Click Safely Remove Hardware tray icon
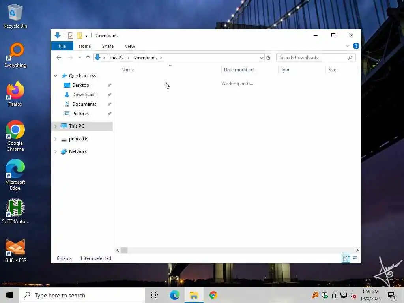The height and width of the screenshot is (303, 404). pyautogui.click(x=334, y=295)
